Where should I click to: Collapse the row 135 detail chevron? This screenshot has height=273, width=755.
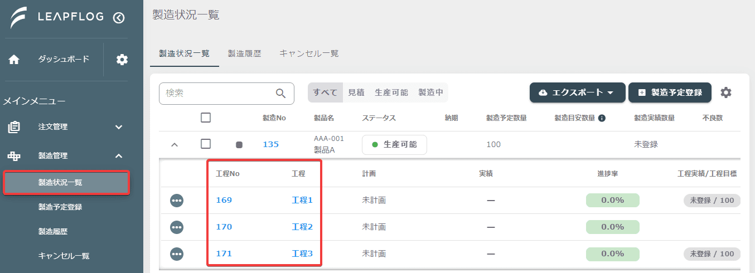coord(174,145)
